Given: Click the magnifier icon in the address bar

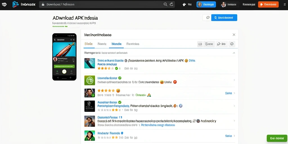Looking at the screenshot, I should [165, 4].
